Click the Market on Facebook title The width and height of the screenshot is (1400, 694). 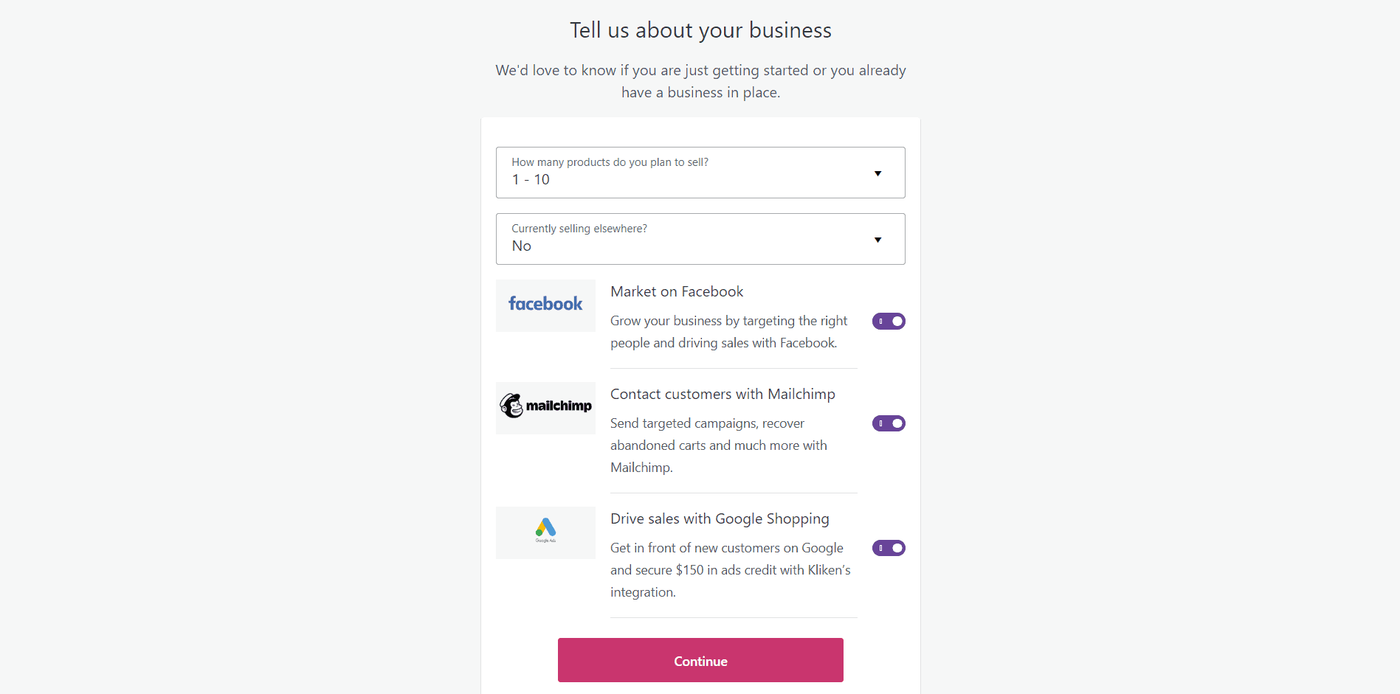click(x=677, y=291)
